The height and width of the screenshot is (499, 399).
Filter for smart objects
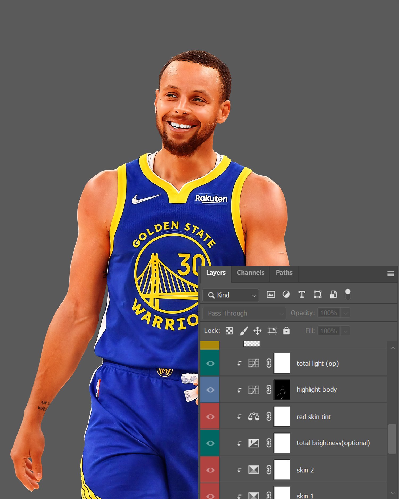click(x=333, y=294)
